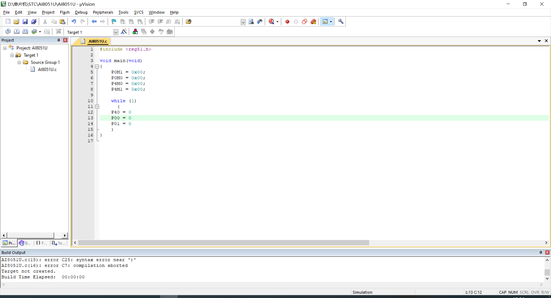
Task: Open the Target 1 selection dropdown
Action: (x=116, y=32)
